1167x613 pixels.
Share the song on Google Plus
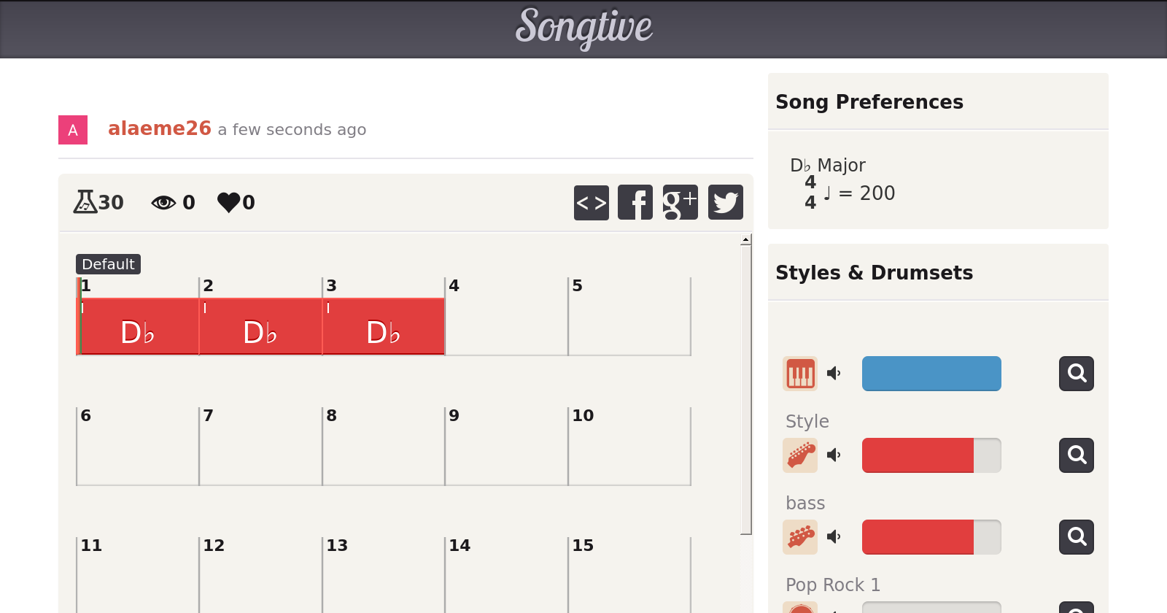[680, 202]
